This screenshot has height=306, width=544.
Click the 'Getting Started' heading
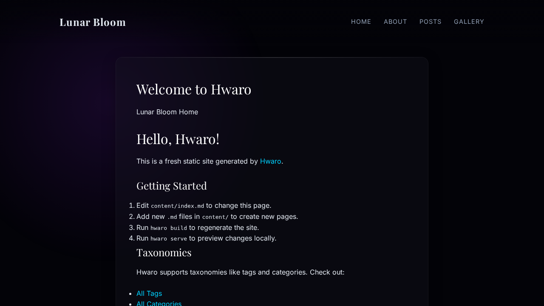[x=172, y=186]
